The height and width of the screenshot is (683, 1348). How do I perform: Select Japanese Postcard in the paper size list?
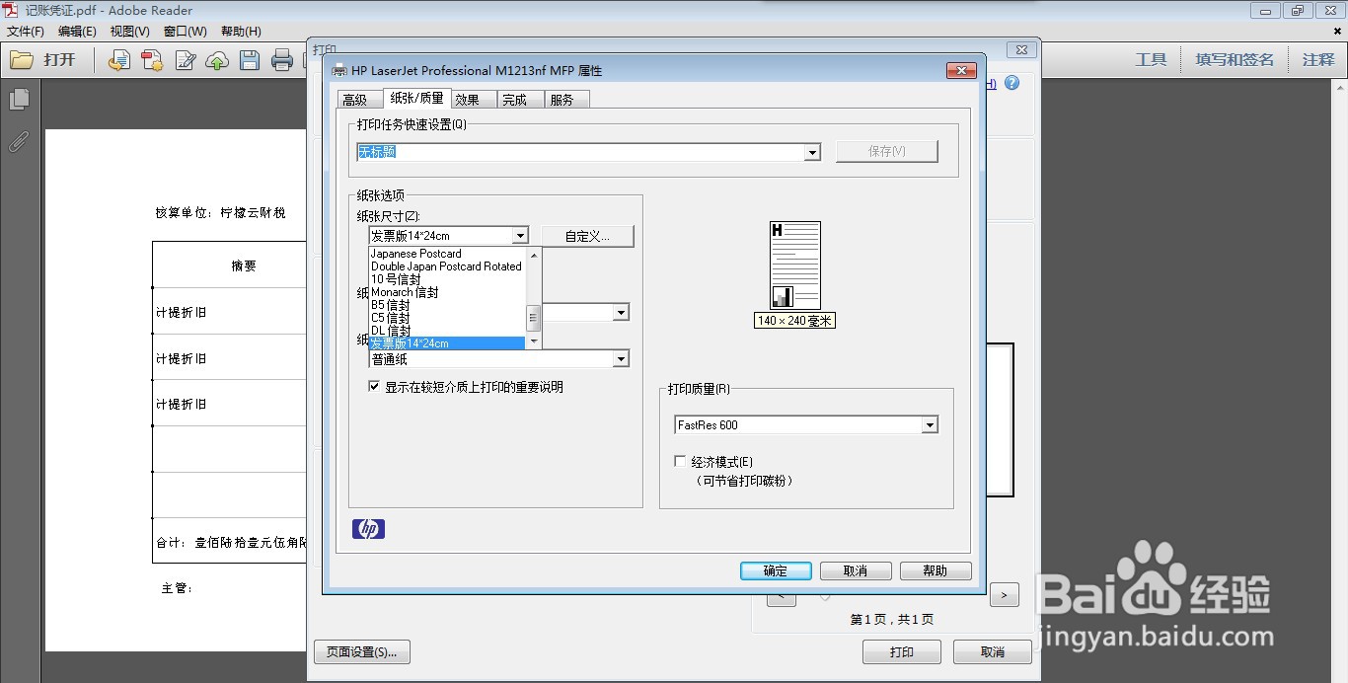click(x=447, y=254)
